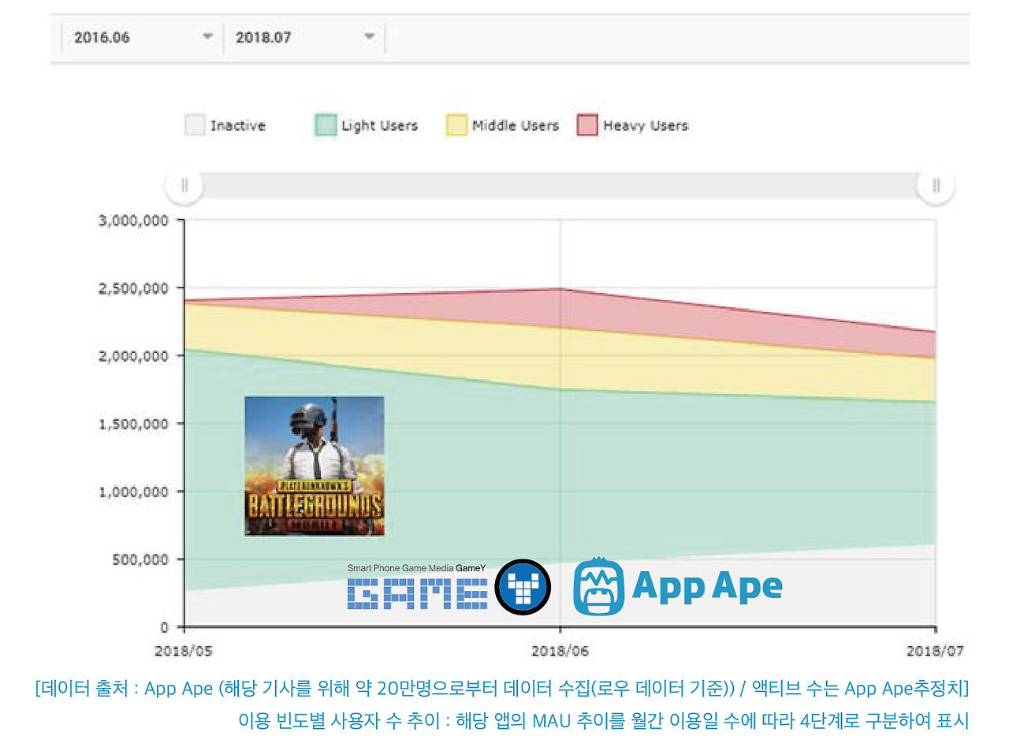Click the Inactive legend swatch icon
Screen dimensions: 1009x747
192,124
